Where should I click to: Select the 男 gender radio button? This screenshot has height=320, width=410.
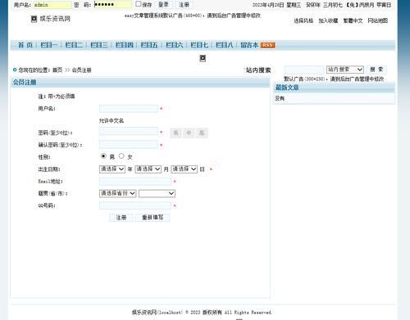[x=103, y=156]
